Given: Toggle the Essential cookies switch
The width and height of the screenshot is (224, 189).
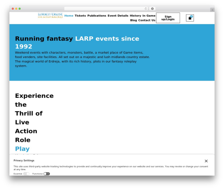Looking at the screenshot, I should [x=26, y=174].
